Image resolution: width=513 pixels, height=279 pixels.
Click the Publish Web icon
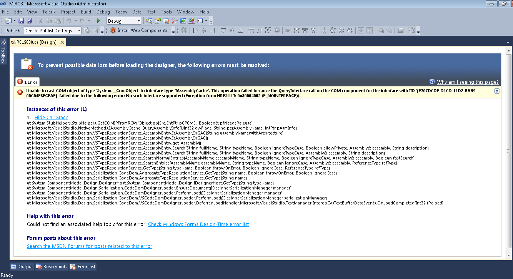[87, 30]
